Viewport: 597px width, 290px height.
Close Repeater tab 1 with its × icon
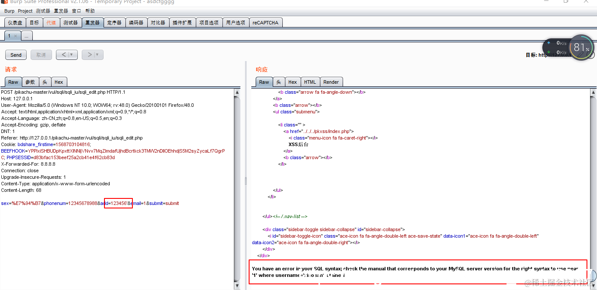[15, 36]
